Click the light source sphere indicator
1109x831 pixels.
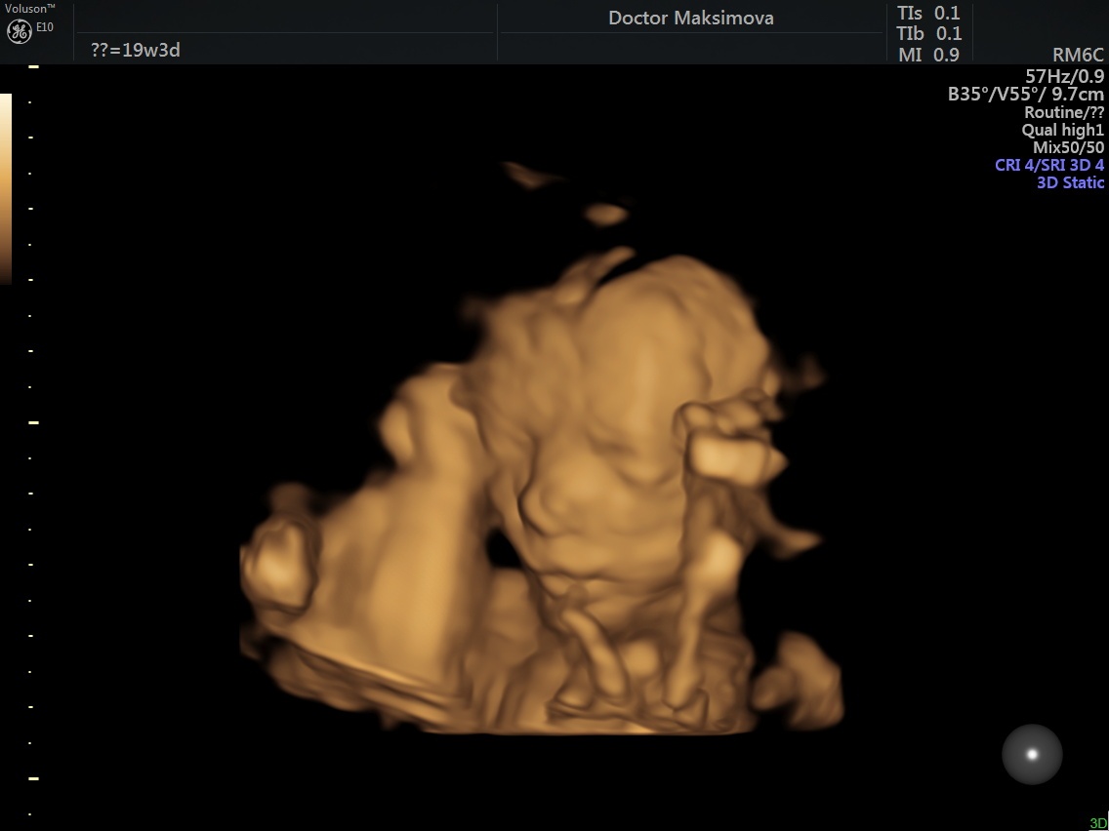click(x=1032, y=754)
